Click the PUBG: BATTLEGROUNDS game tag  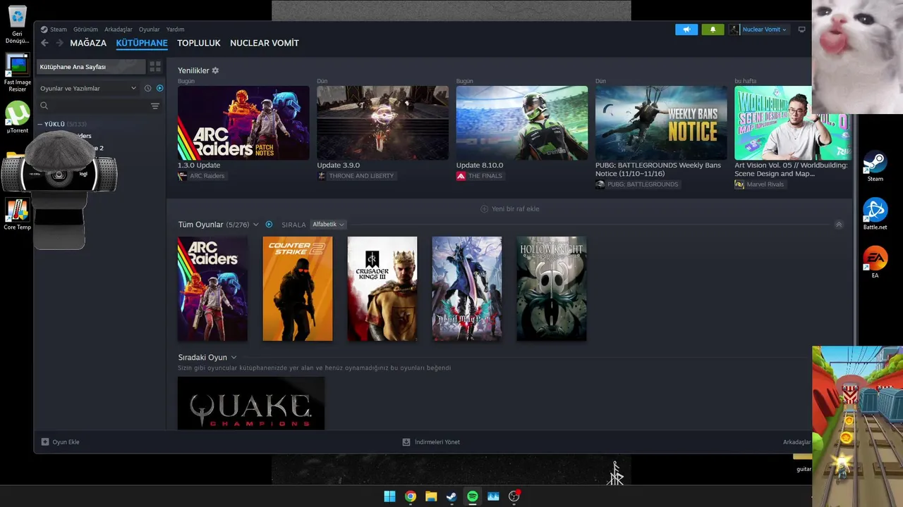(638, 184)
